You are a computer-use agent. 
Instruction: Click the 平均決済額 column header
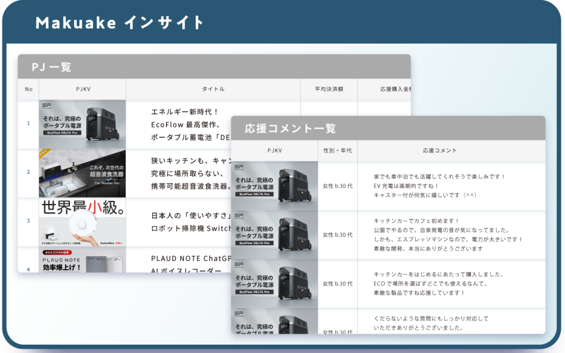[328, 89]
